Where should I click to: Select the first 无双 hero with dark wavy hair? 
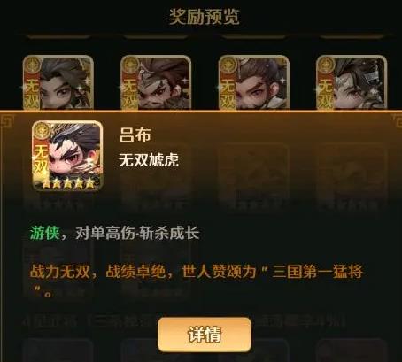tap(58, 82)
